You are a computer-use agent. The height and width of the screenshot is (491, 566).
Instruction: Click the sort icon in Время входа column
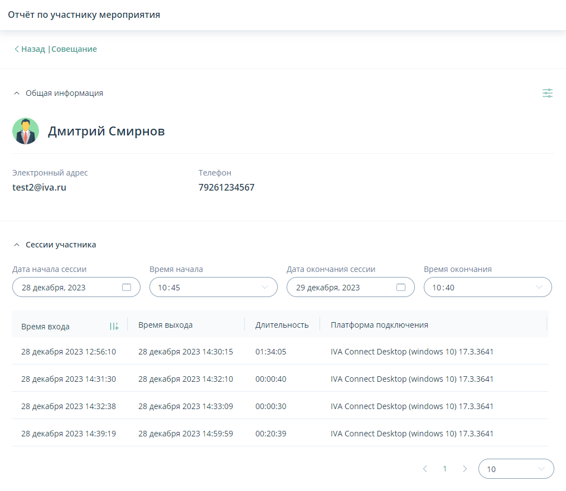point(114,327)
